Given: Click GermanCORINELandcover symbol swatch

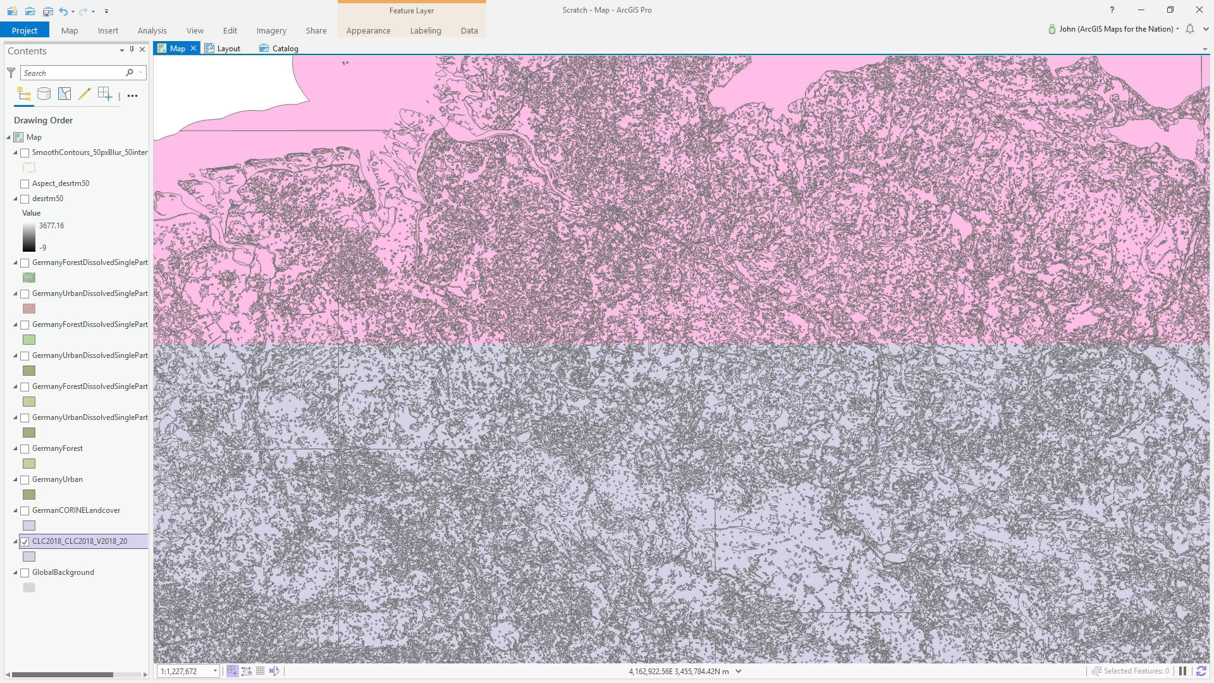Looking at the screenshot, I should click(29, 526).
